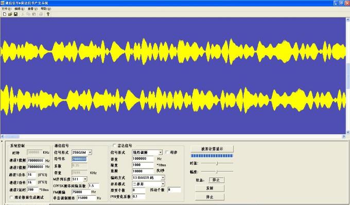Click the 符号率 field showing 2000000
350x205 pixels.
coord(79,159)
